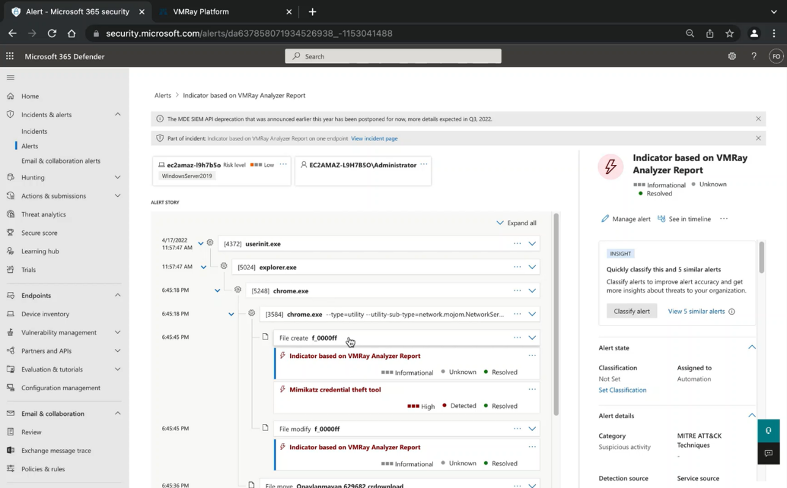
Task: Collapse the Endpoints navigation group
Action: (x=117, y=296)
